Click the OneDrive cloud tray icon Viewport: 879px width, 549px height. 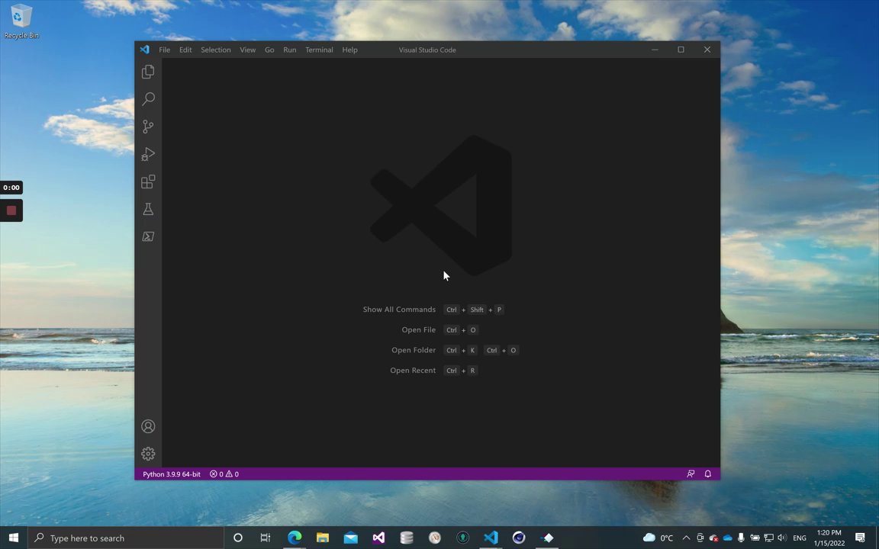click(728, 538)
